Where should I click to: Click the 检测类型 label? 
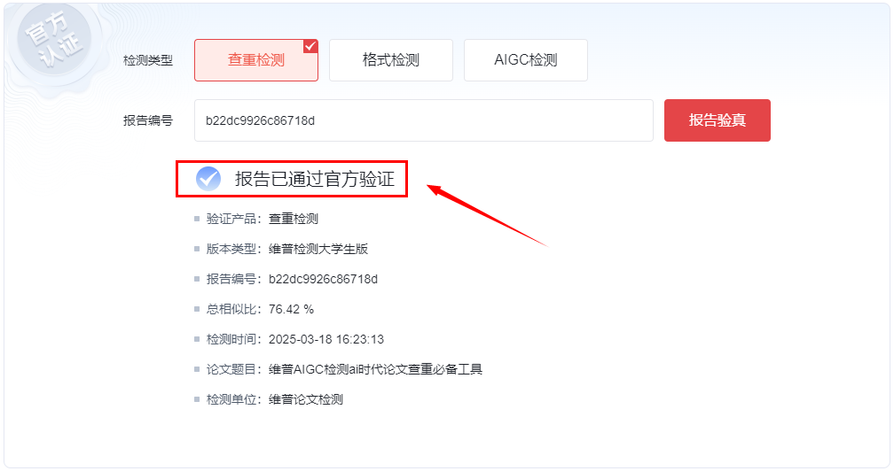point(147,60)
